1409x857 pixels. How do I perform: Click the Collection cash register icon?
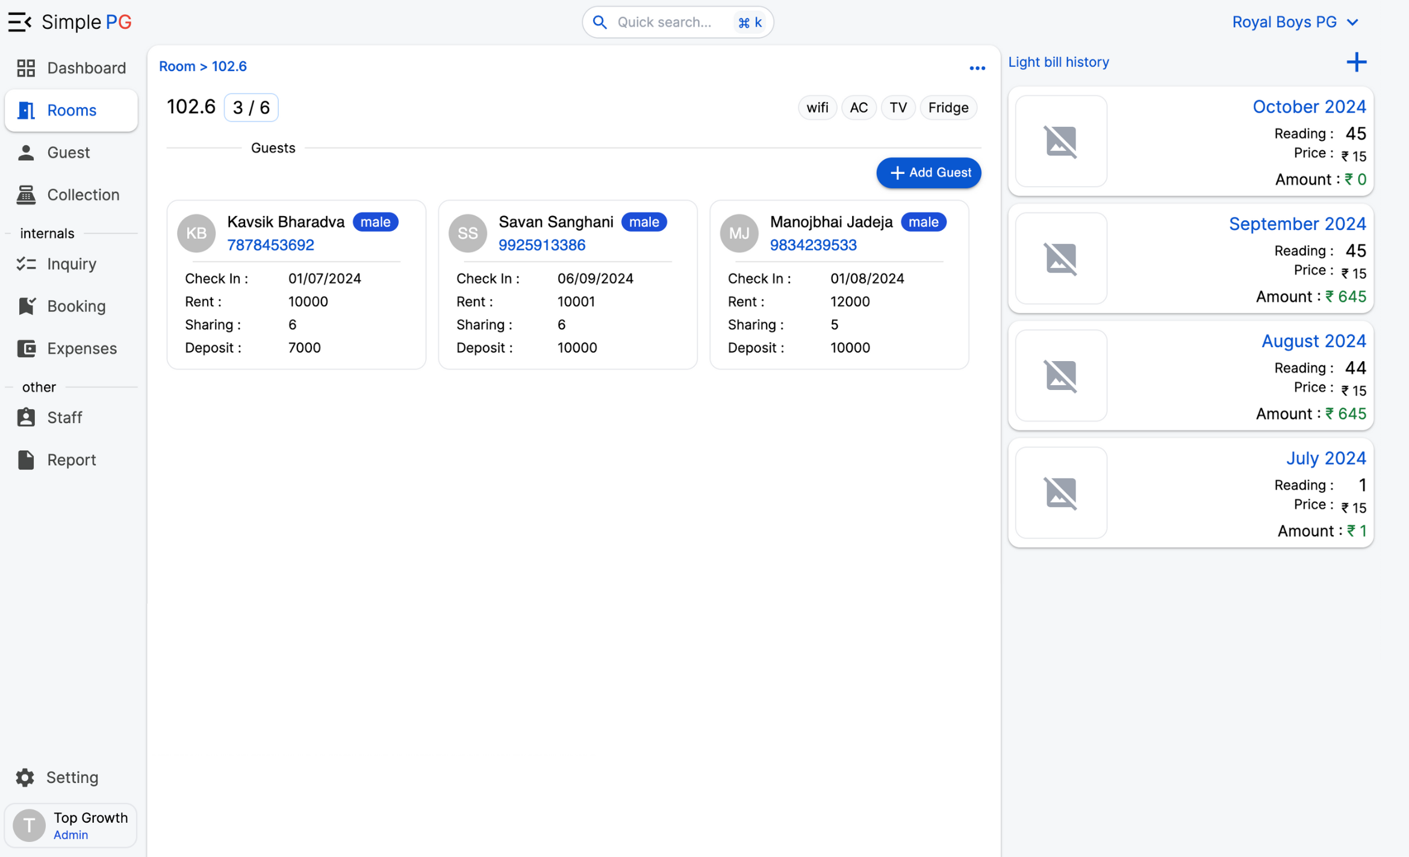(x=26, y=195)
